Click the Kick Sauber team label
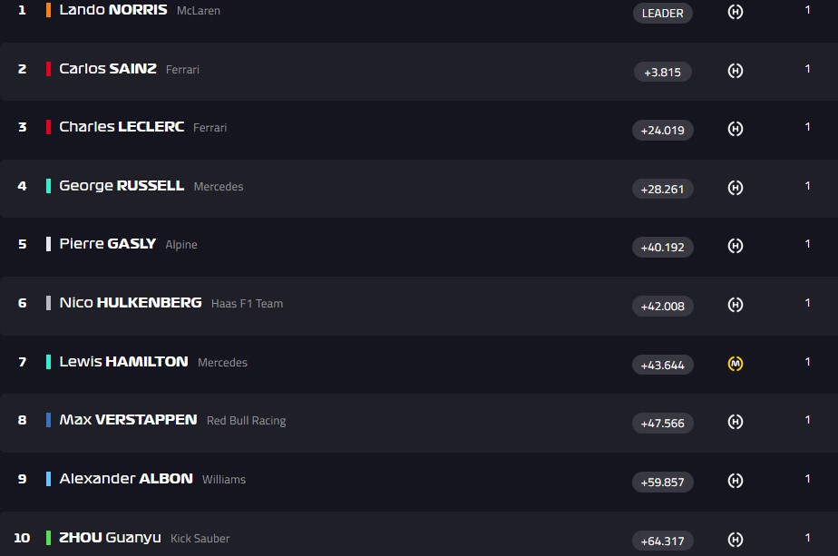 [200, 539]
